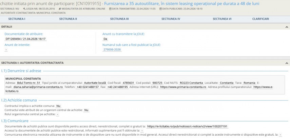Viewport: 290px width, 138px height.
Task: Click the email diana.zaharia@primaria-constanta.ro
Action: (38, 87)
